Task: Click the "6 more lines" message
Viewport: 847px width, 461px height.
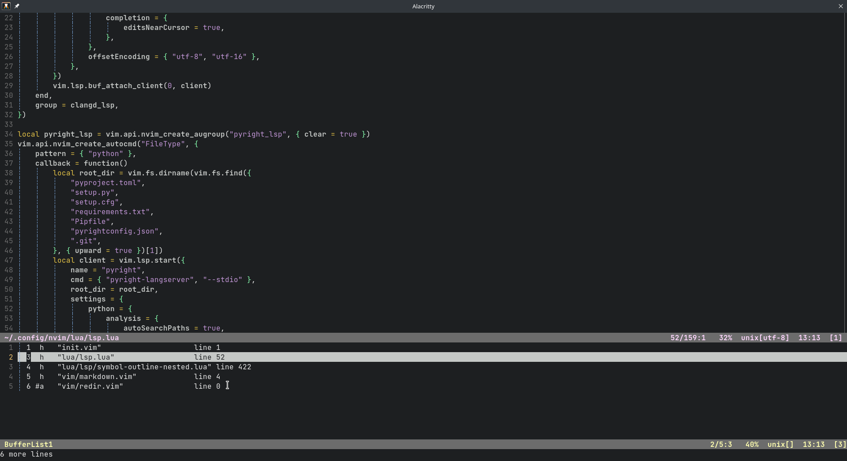Action: point(26,454)
